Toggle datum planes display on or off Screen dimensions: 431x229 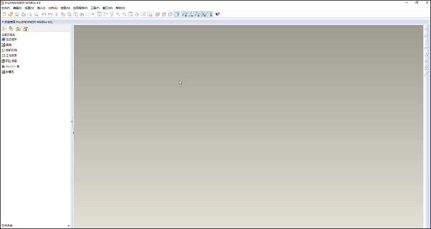(185, 15)
